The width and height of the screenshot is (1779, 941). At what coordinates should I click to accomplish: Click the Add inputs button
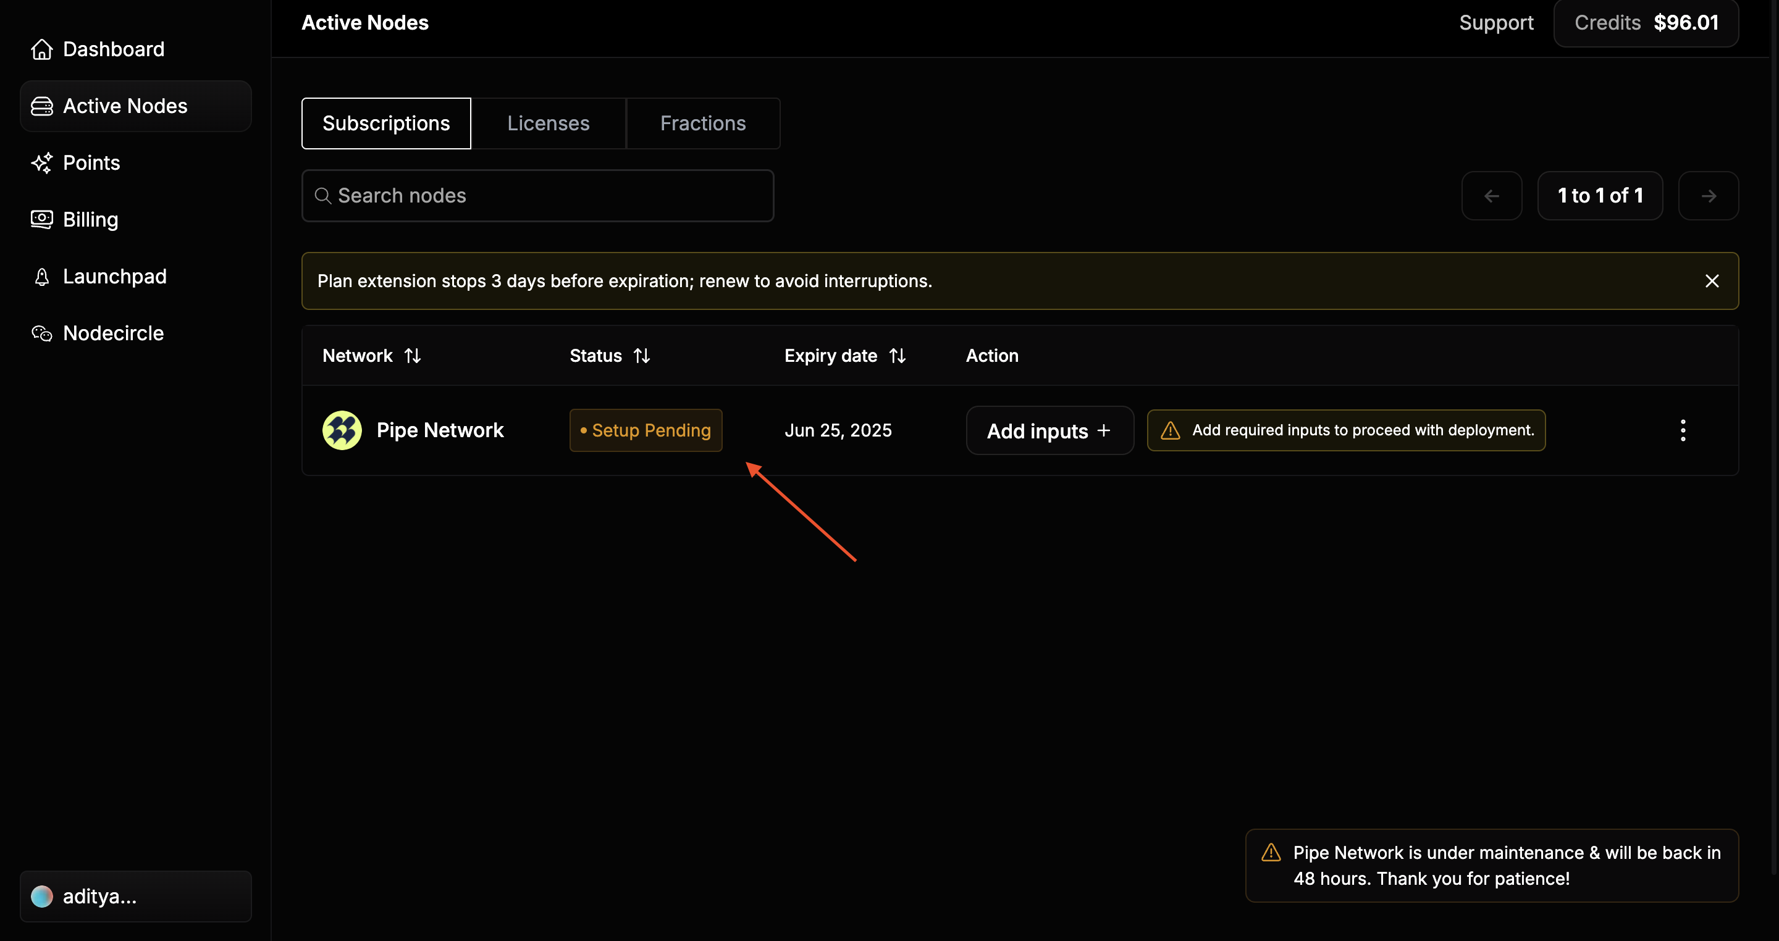coord(1049,431)
